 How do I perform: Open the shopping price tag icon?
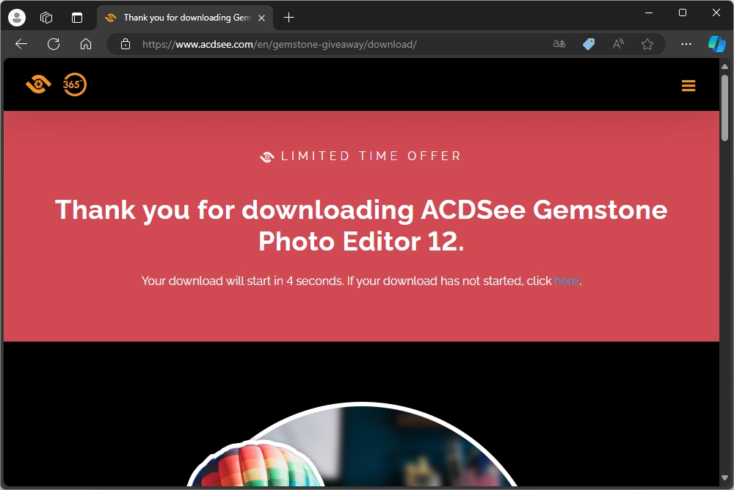pos(589,44)
